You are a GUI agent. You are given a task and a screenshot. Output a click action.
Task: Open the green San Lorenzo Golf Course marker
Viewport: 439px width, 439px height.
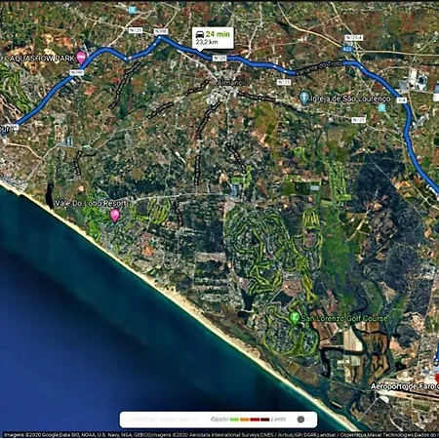click(x=295, y=317)
